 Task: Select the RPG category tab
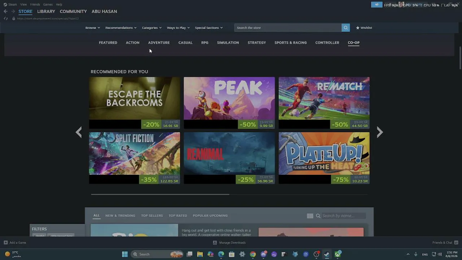205,43
